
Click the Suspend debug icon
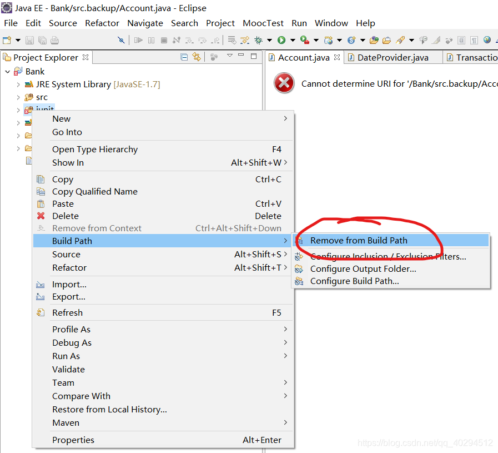(x=151, y=40)
